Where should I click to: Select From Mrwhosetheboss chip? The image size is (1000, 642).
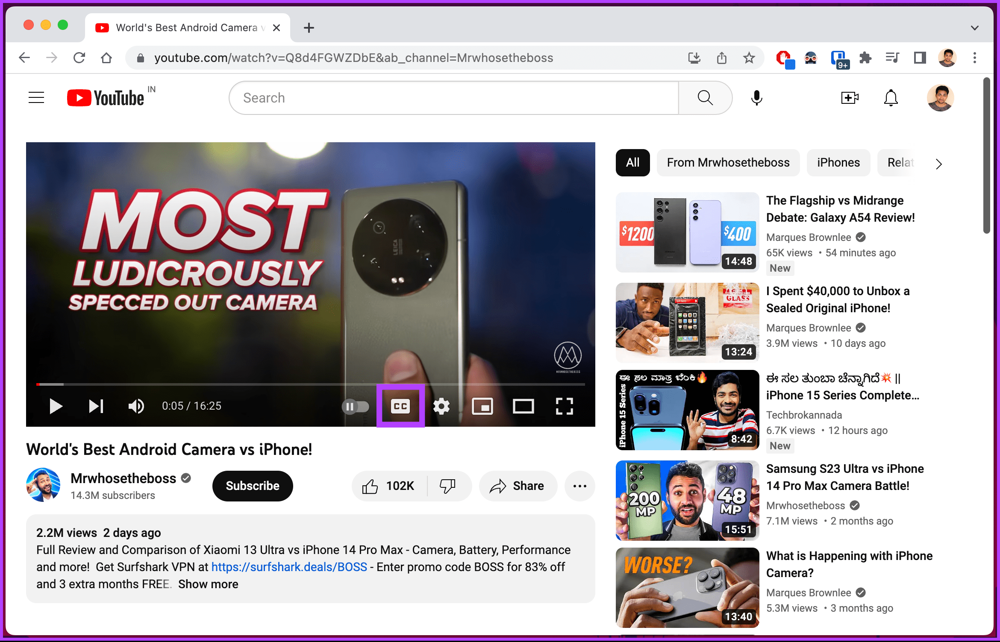coord(728,163)
